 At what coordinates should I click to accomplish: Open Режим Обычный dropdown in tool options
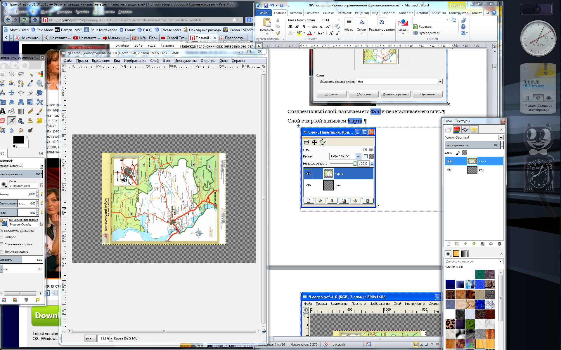click(x=42, y=166)
